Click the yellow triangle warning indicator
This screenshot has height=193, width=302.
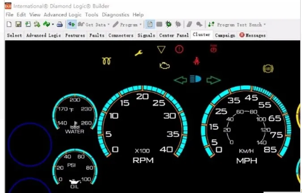coord(161,49)
